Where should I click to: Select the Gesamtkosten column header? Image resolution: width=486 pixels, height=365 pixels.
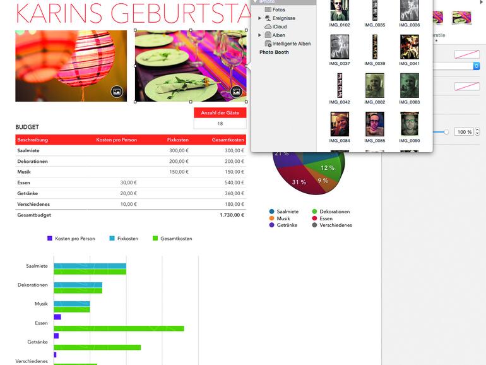(228, 140)
